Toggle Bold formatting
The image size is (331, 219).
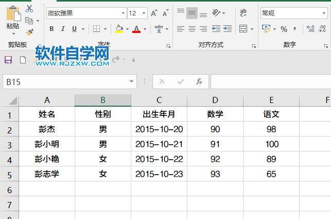point(51,29)
